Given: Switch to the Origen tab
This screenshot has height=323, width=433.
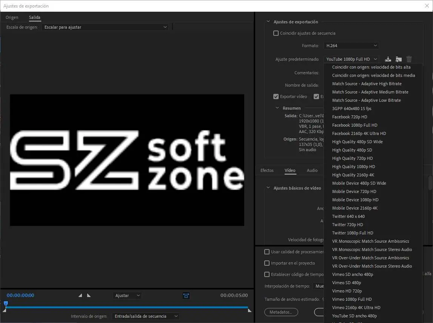Looking at the screenshot, I should point(12,17).
